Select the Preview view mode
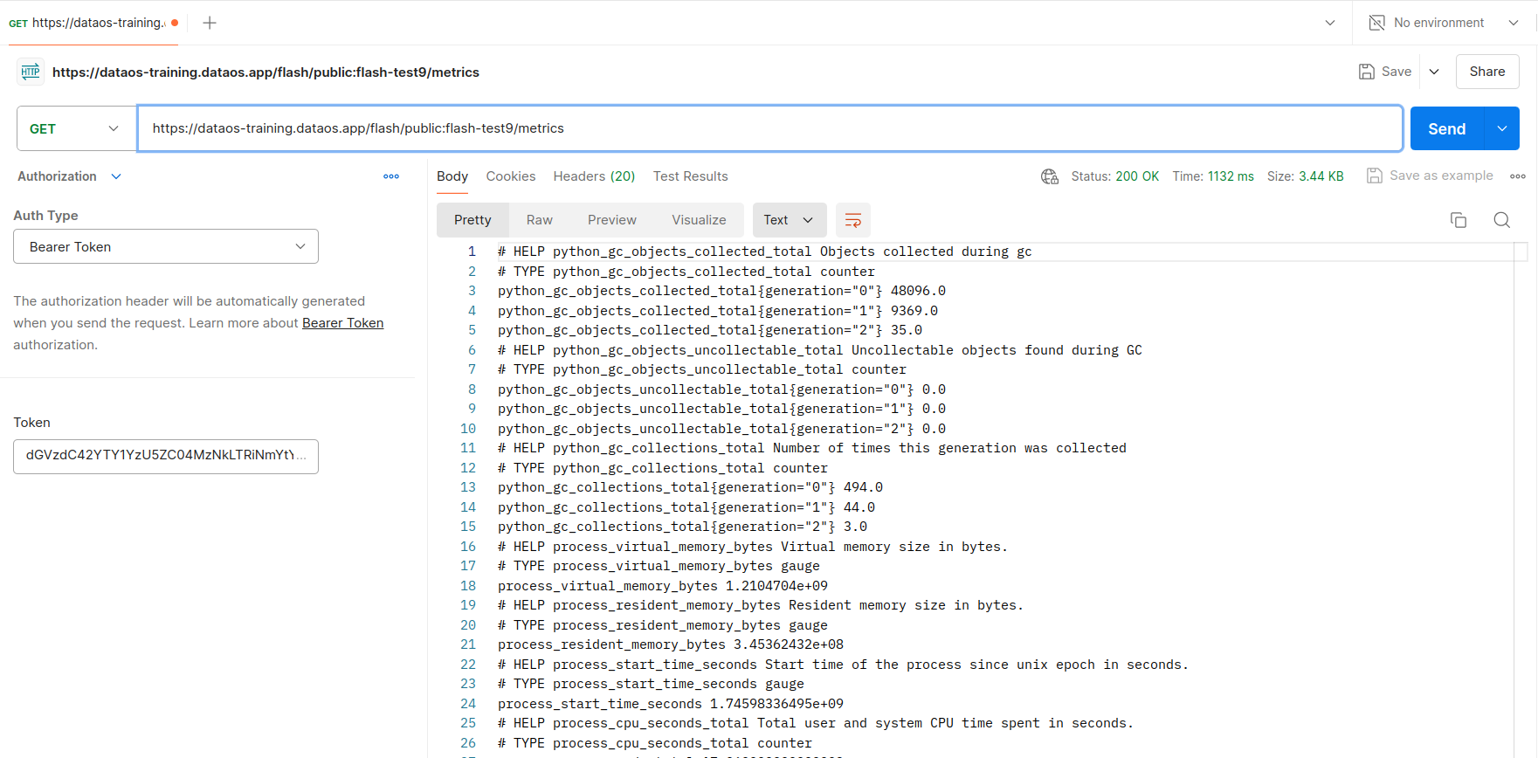 tap(612, 220)
